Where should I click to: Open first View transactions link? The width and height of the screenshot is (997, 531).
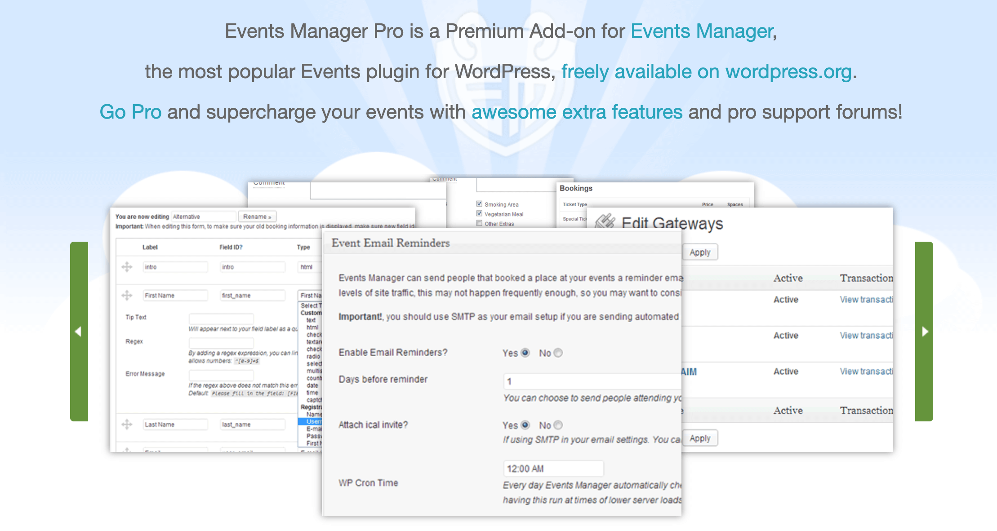click(x=866, y=300)
